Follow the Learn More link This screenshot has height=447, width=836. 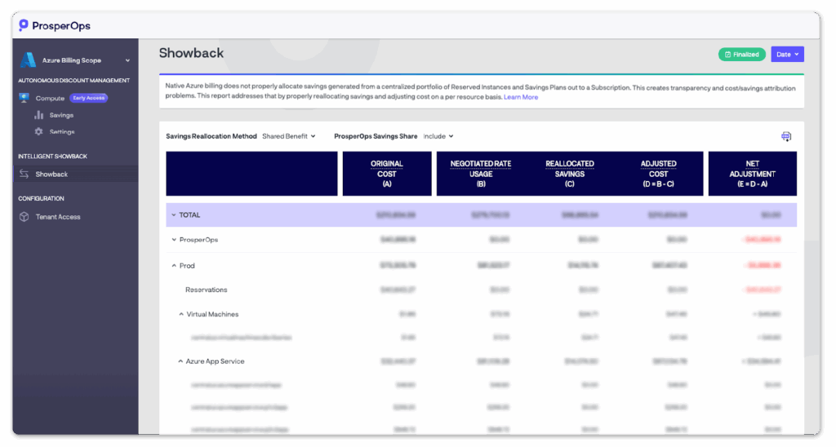[521, 97]
